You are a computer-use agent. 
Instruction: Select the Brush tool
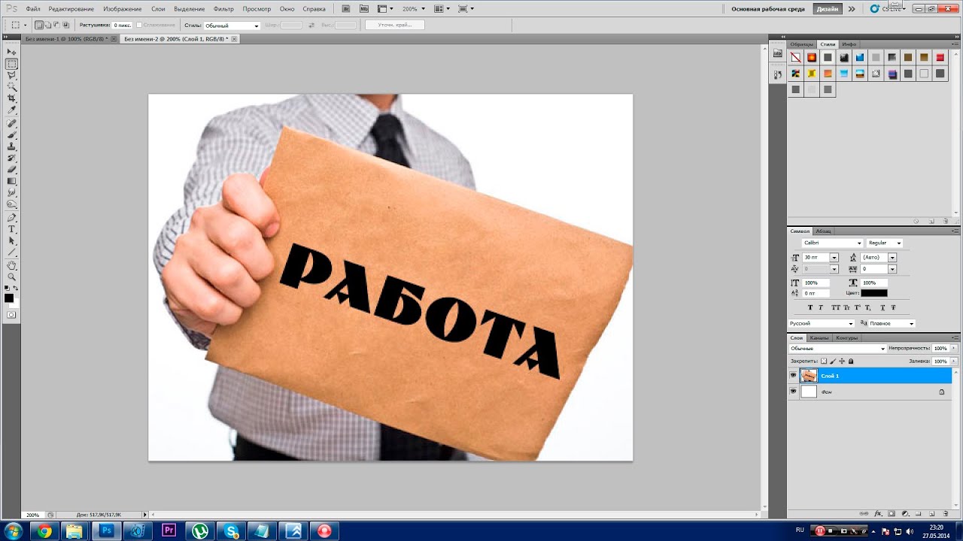[x=12, y=134]
